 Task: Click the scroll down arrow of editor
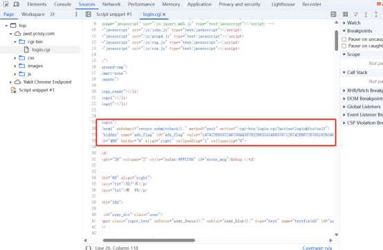pos(337,235)
